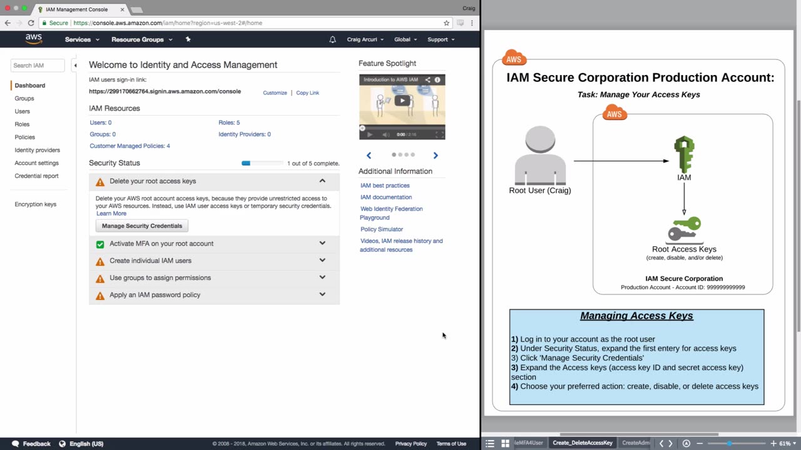
Task: Click the video progress scrubber bar
Action: pyautogui.click(x=402, y=128)
